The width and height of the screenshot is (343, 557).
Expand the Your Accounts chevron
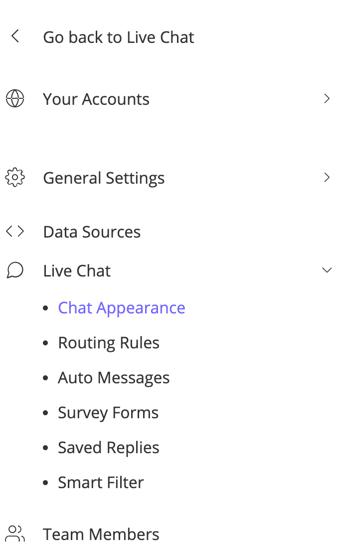tap(327, 99)
